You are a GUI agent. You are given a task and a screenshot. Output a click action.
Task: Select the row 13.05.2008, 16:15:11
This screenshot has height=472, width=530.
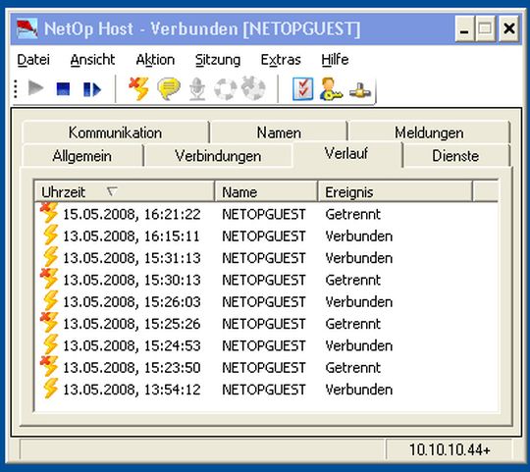click(266, 236)
